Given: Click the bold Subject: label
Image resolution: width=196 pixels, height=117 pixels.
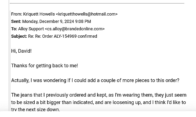Looking at the screenshot, I should click(19, 36).
